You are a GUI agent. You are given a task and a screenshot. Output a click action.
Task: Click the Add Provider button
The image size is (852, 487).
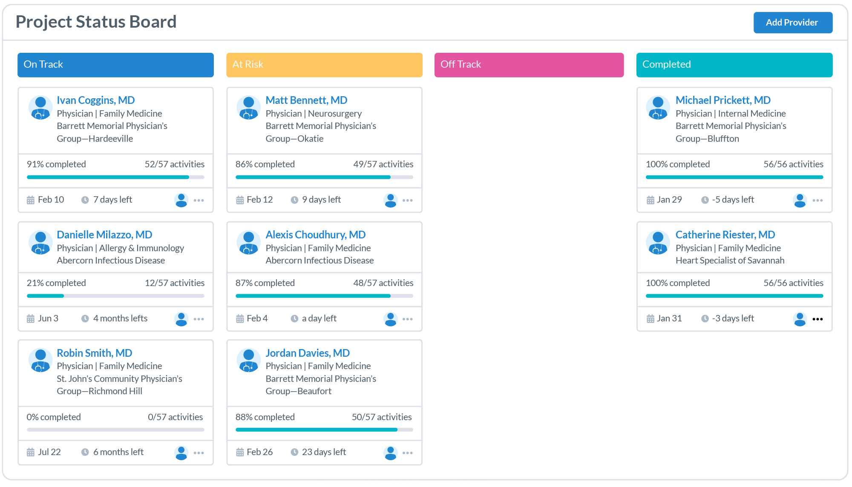pyautogui.click(x=792, y=23)
